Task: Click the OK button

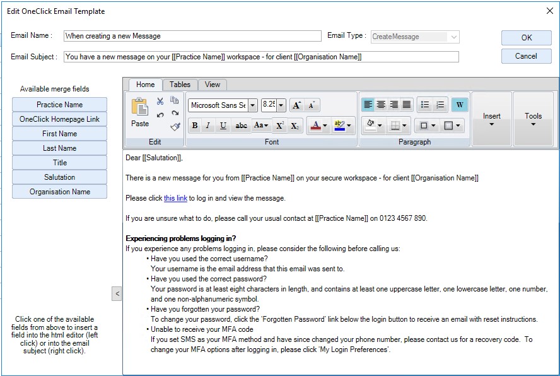Action: (526, 37)
